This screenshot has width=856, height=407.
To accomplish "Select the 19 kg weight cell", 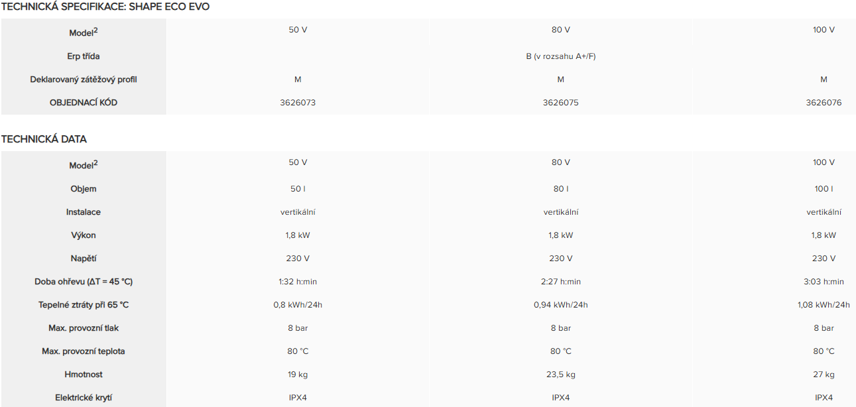I will [298, 375].
